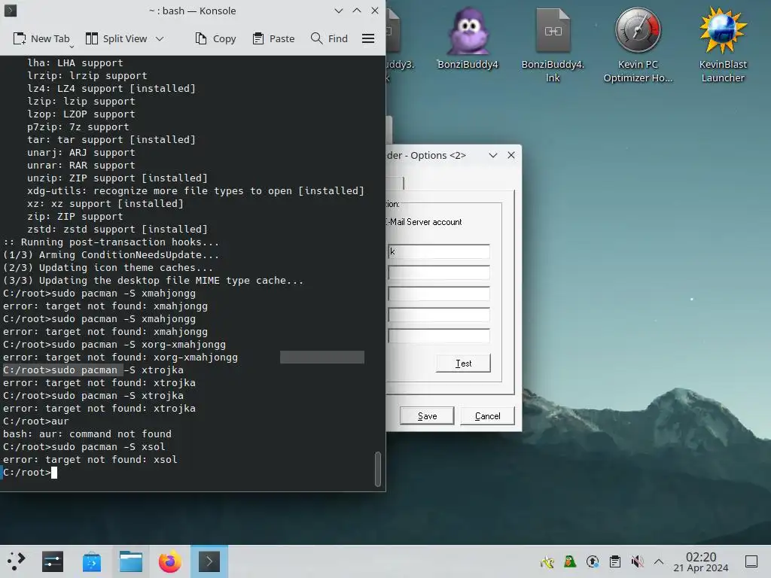Click the Paste toolbar button
The width and height of the screenshot is (771, 578).
273,38
